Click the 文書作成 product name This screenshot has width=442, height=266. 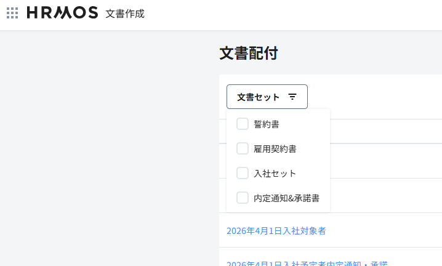point(125,13)
